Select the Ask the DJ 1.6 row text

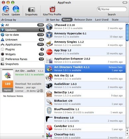click(64, 75)
